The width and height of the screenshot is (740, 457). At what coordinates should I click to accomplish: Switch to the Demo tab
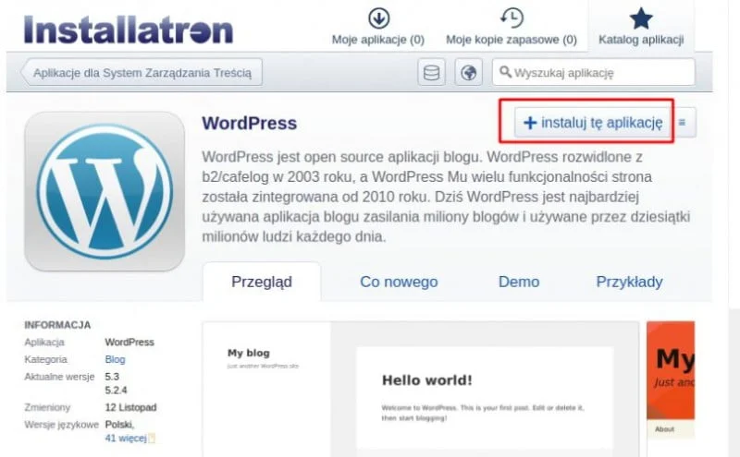pos(519,282)
